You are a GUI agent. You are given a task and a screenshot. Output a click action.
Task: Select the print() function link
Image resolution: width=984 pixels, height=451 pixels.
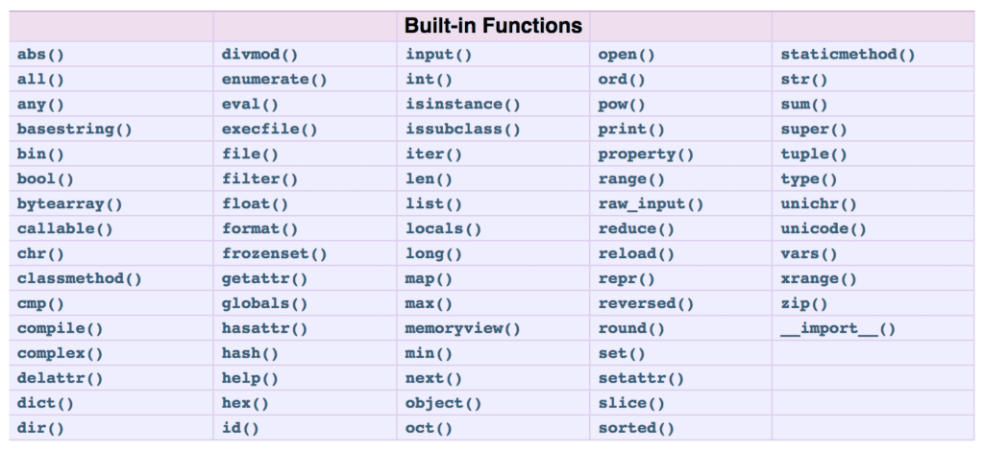(x=630, y=130)
